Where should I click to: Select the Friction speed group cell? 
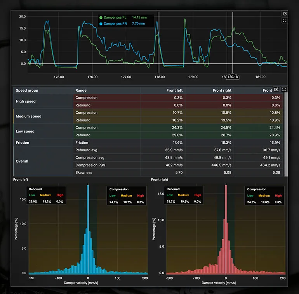[x=43, y=143]
